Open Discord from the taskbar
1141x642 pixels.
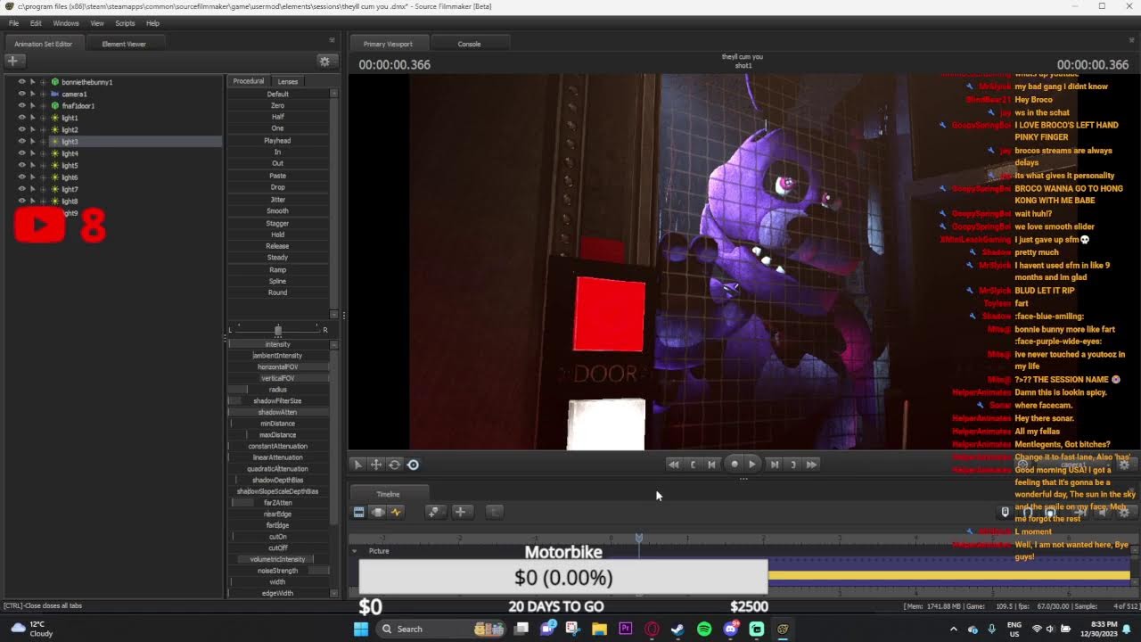731,629
